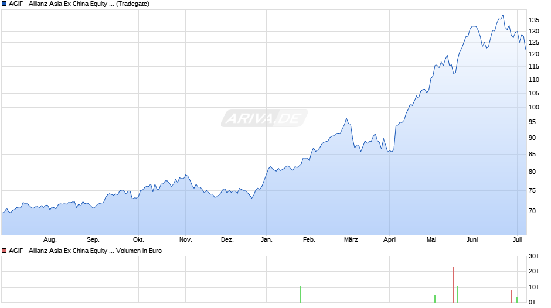Click the 'Volumen in Euro' label
The width and height of the screenshot is (551, 308).
(x=139, y=251)
